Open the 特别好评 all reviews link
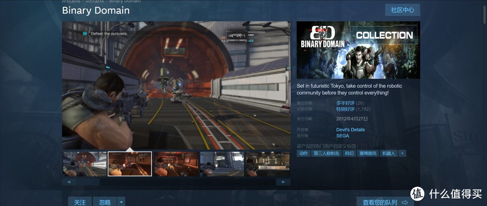This screenshot has height=206, width=487. (x=345, y=109)
